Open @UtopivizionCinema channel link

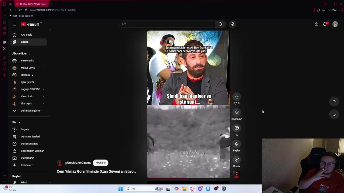(78, 163)
